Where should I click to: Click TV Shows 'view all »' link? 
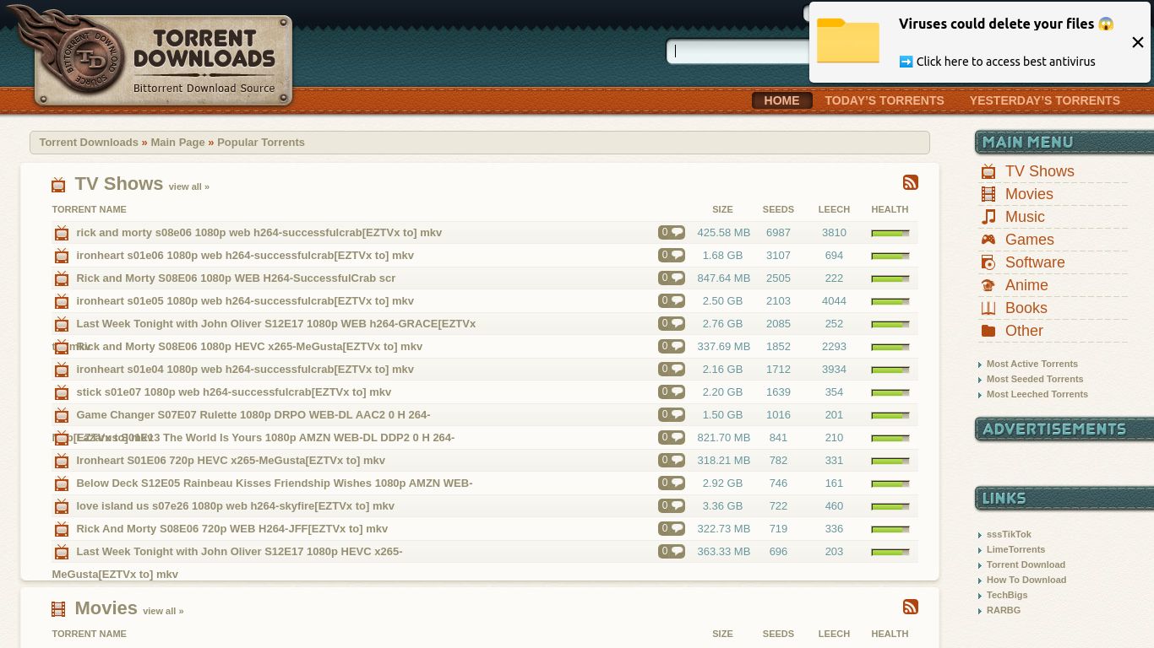[189, 187]
